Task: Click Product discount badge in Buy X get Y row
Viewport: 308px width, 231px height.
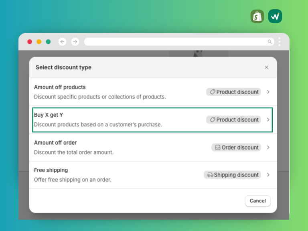Action: click(233, 120)
